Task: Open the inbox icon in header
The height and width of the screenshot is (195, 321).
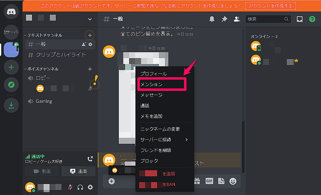Action: (300, 19)
